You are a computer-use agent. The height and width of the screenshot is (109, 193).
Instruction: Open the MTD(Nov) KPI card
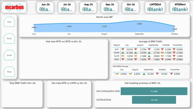[x=180, y=7]
